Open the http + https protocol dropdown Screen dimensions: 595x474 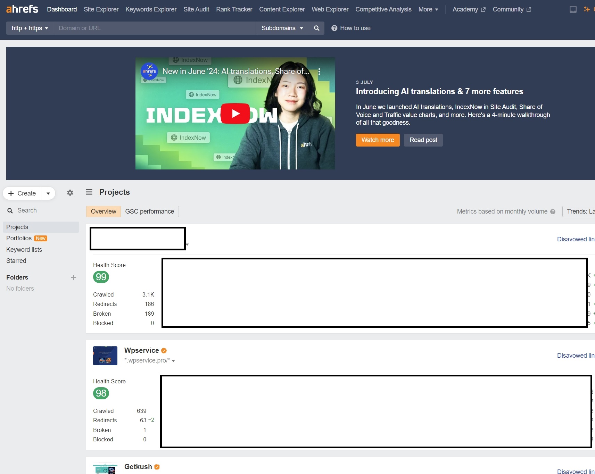pos(30,28)
